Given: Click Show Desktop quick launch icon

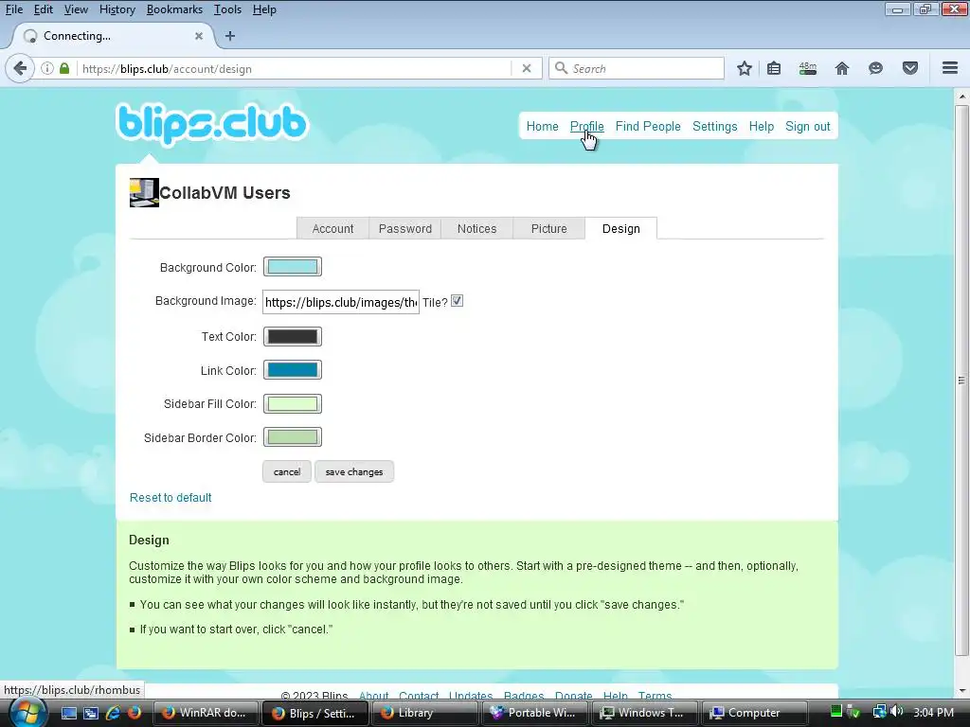Looking at the screenshot, I should click(x=69, y=713).
